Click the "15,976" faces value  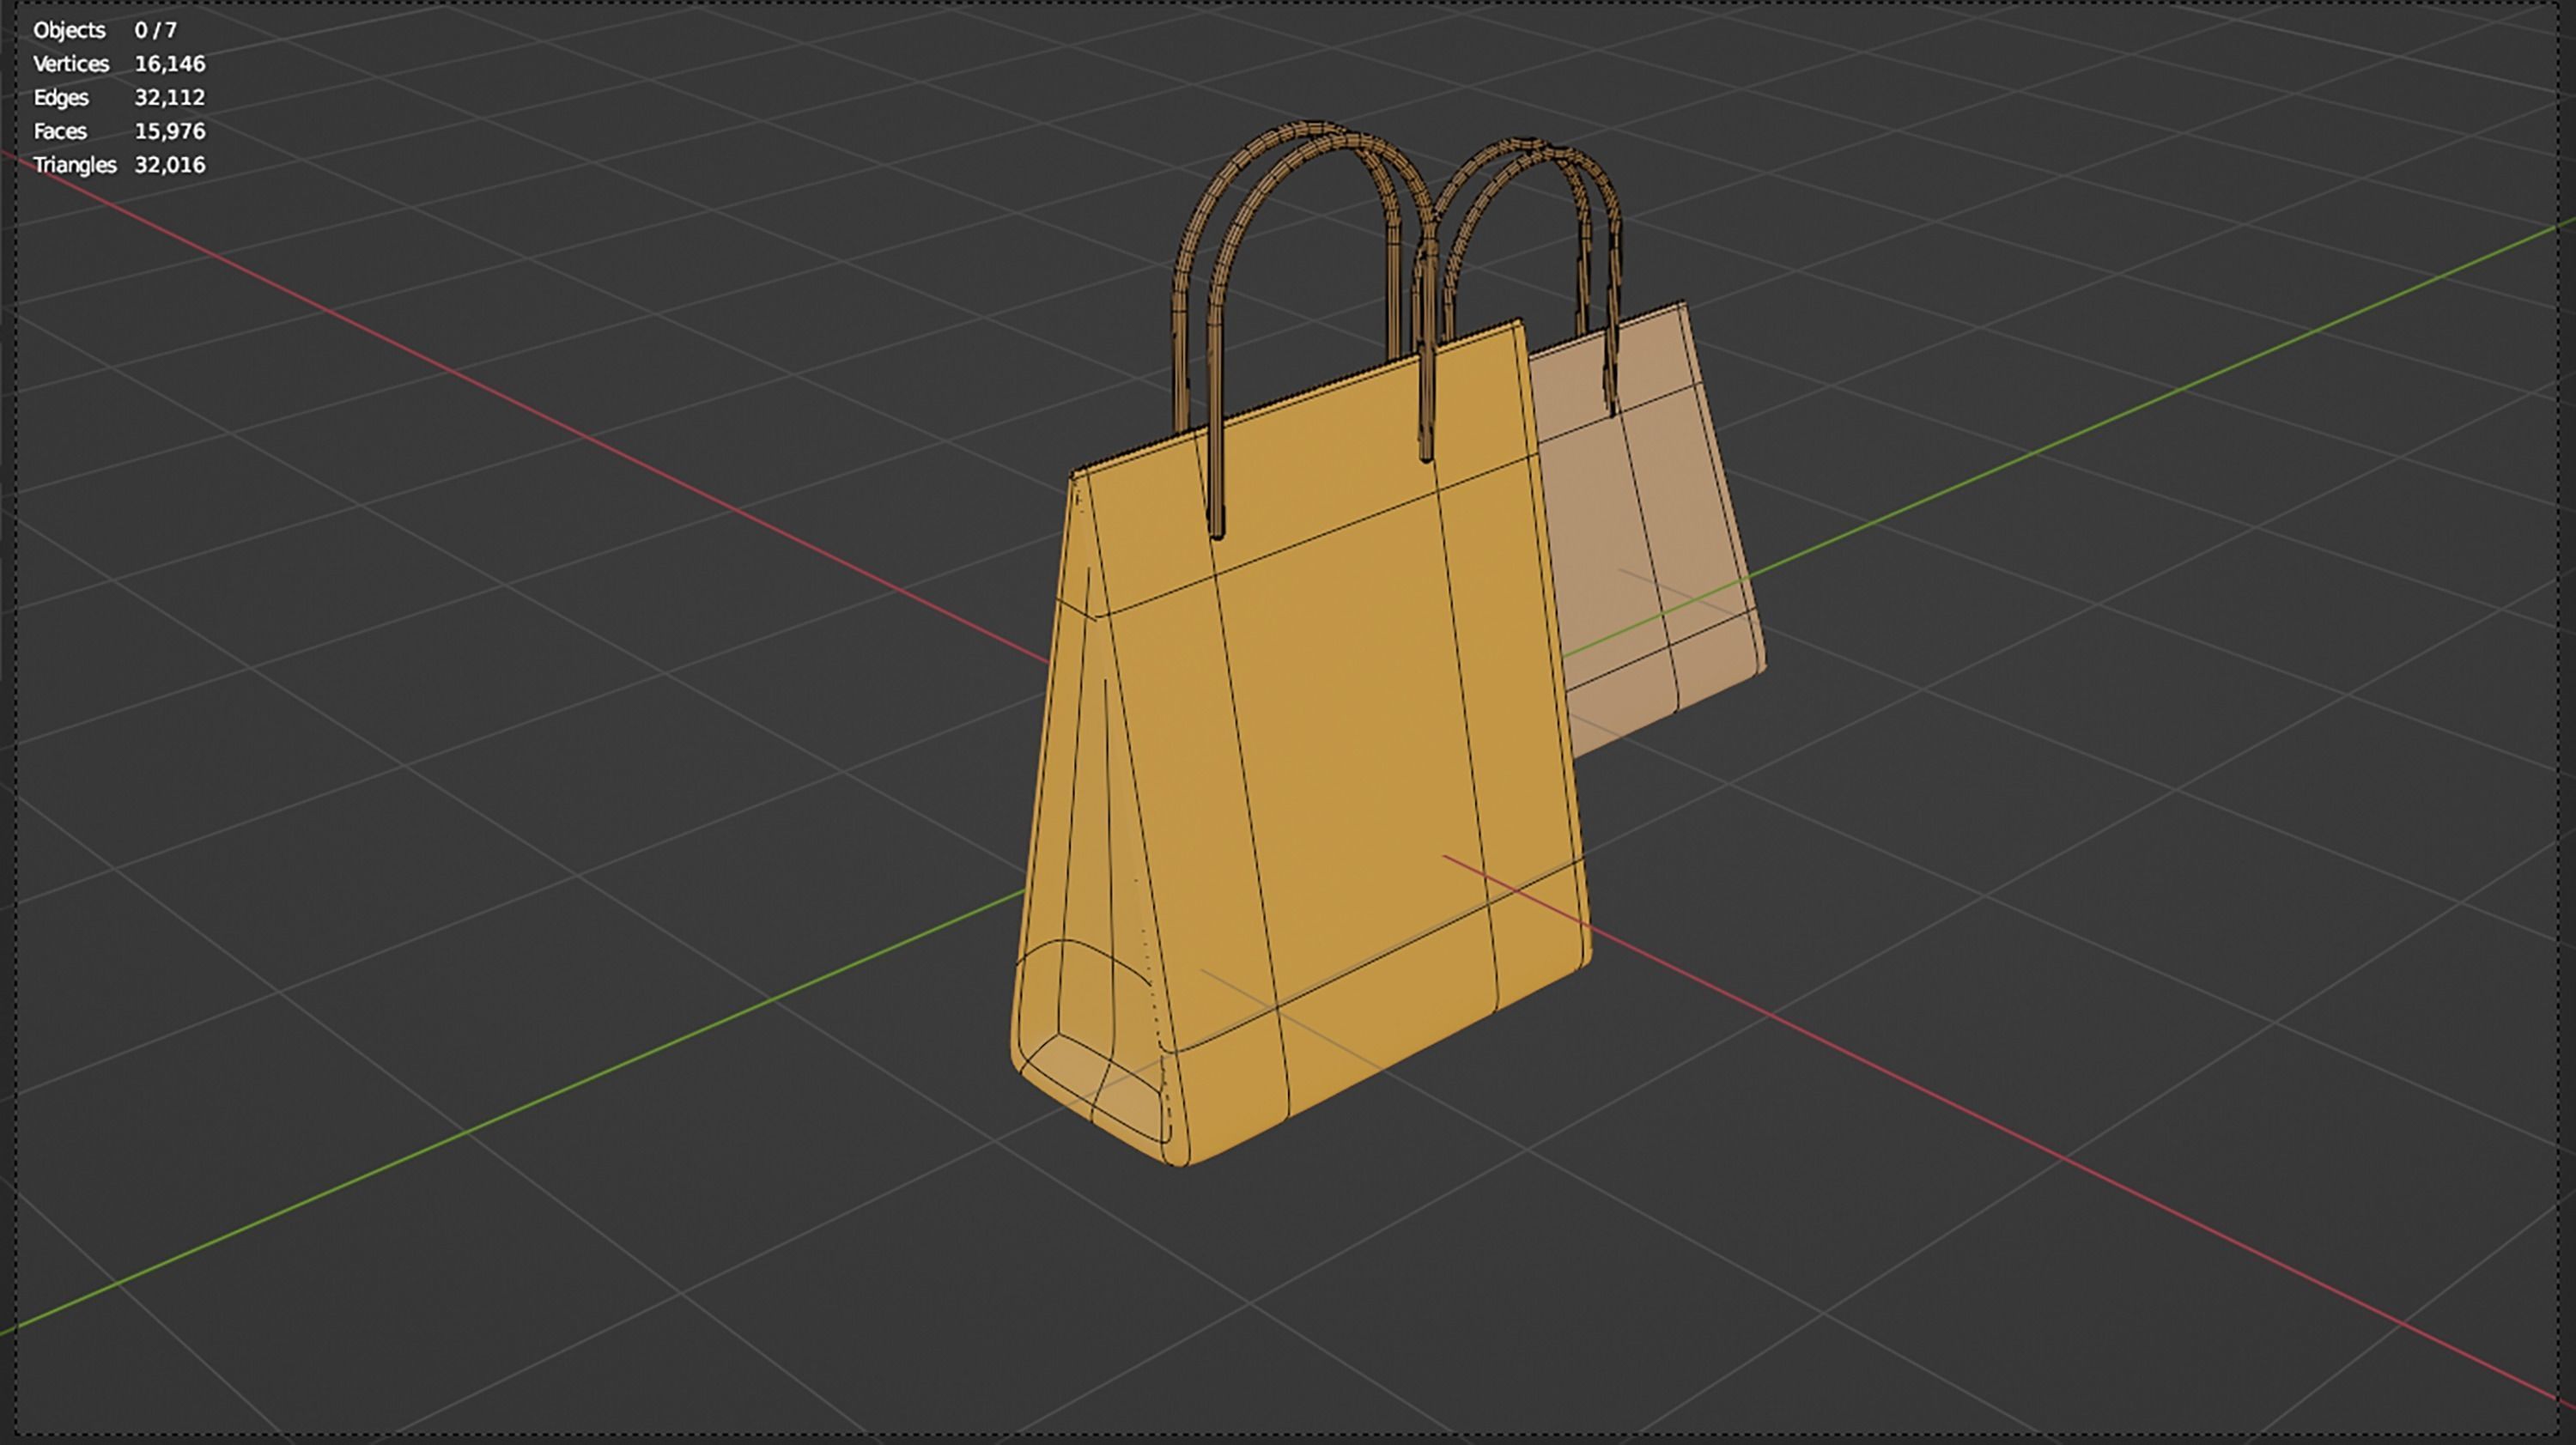coord(170,131)
